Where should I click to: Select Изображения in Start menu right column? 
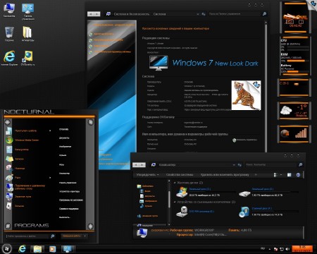[65, 147]
